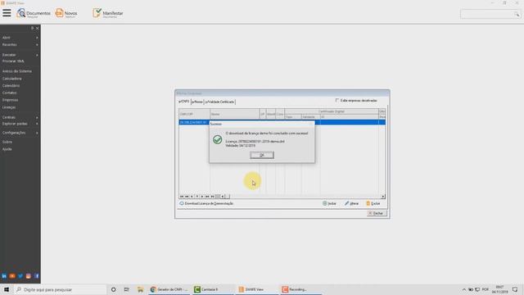Close the Sucesso dialog with its X
Image resolution: width=524 pixels, height=295 pixels.
[311, 124]
